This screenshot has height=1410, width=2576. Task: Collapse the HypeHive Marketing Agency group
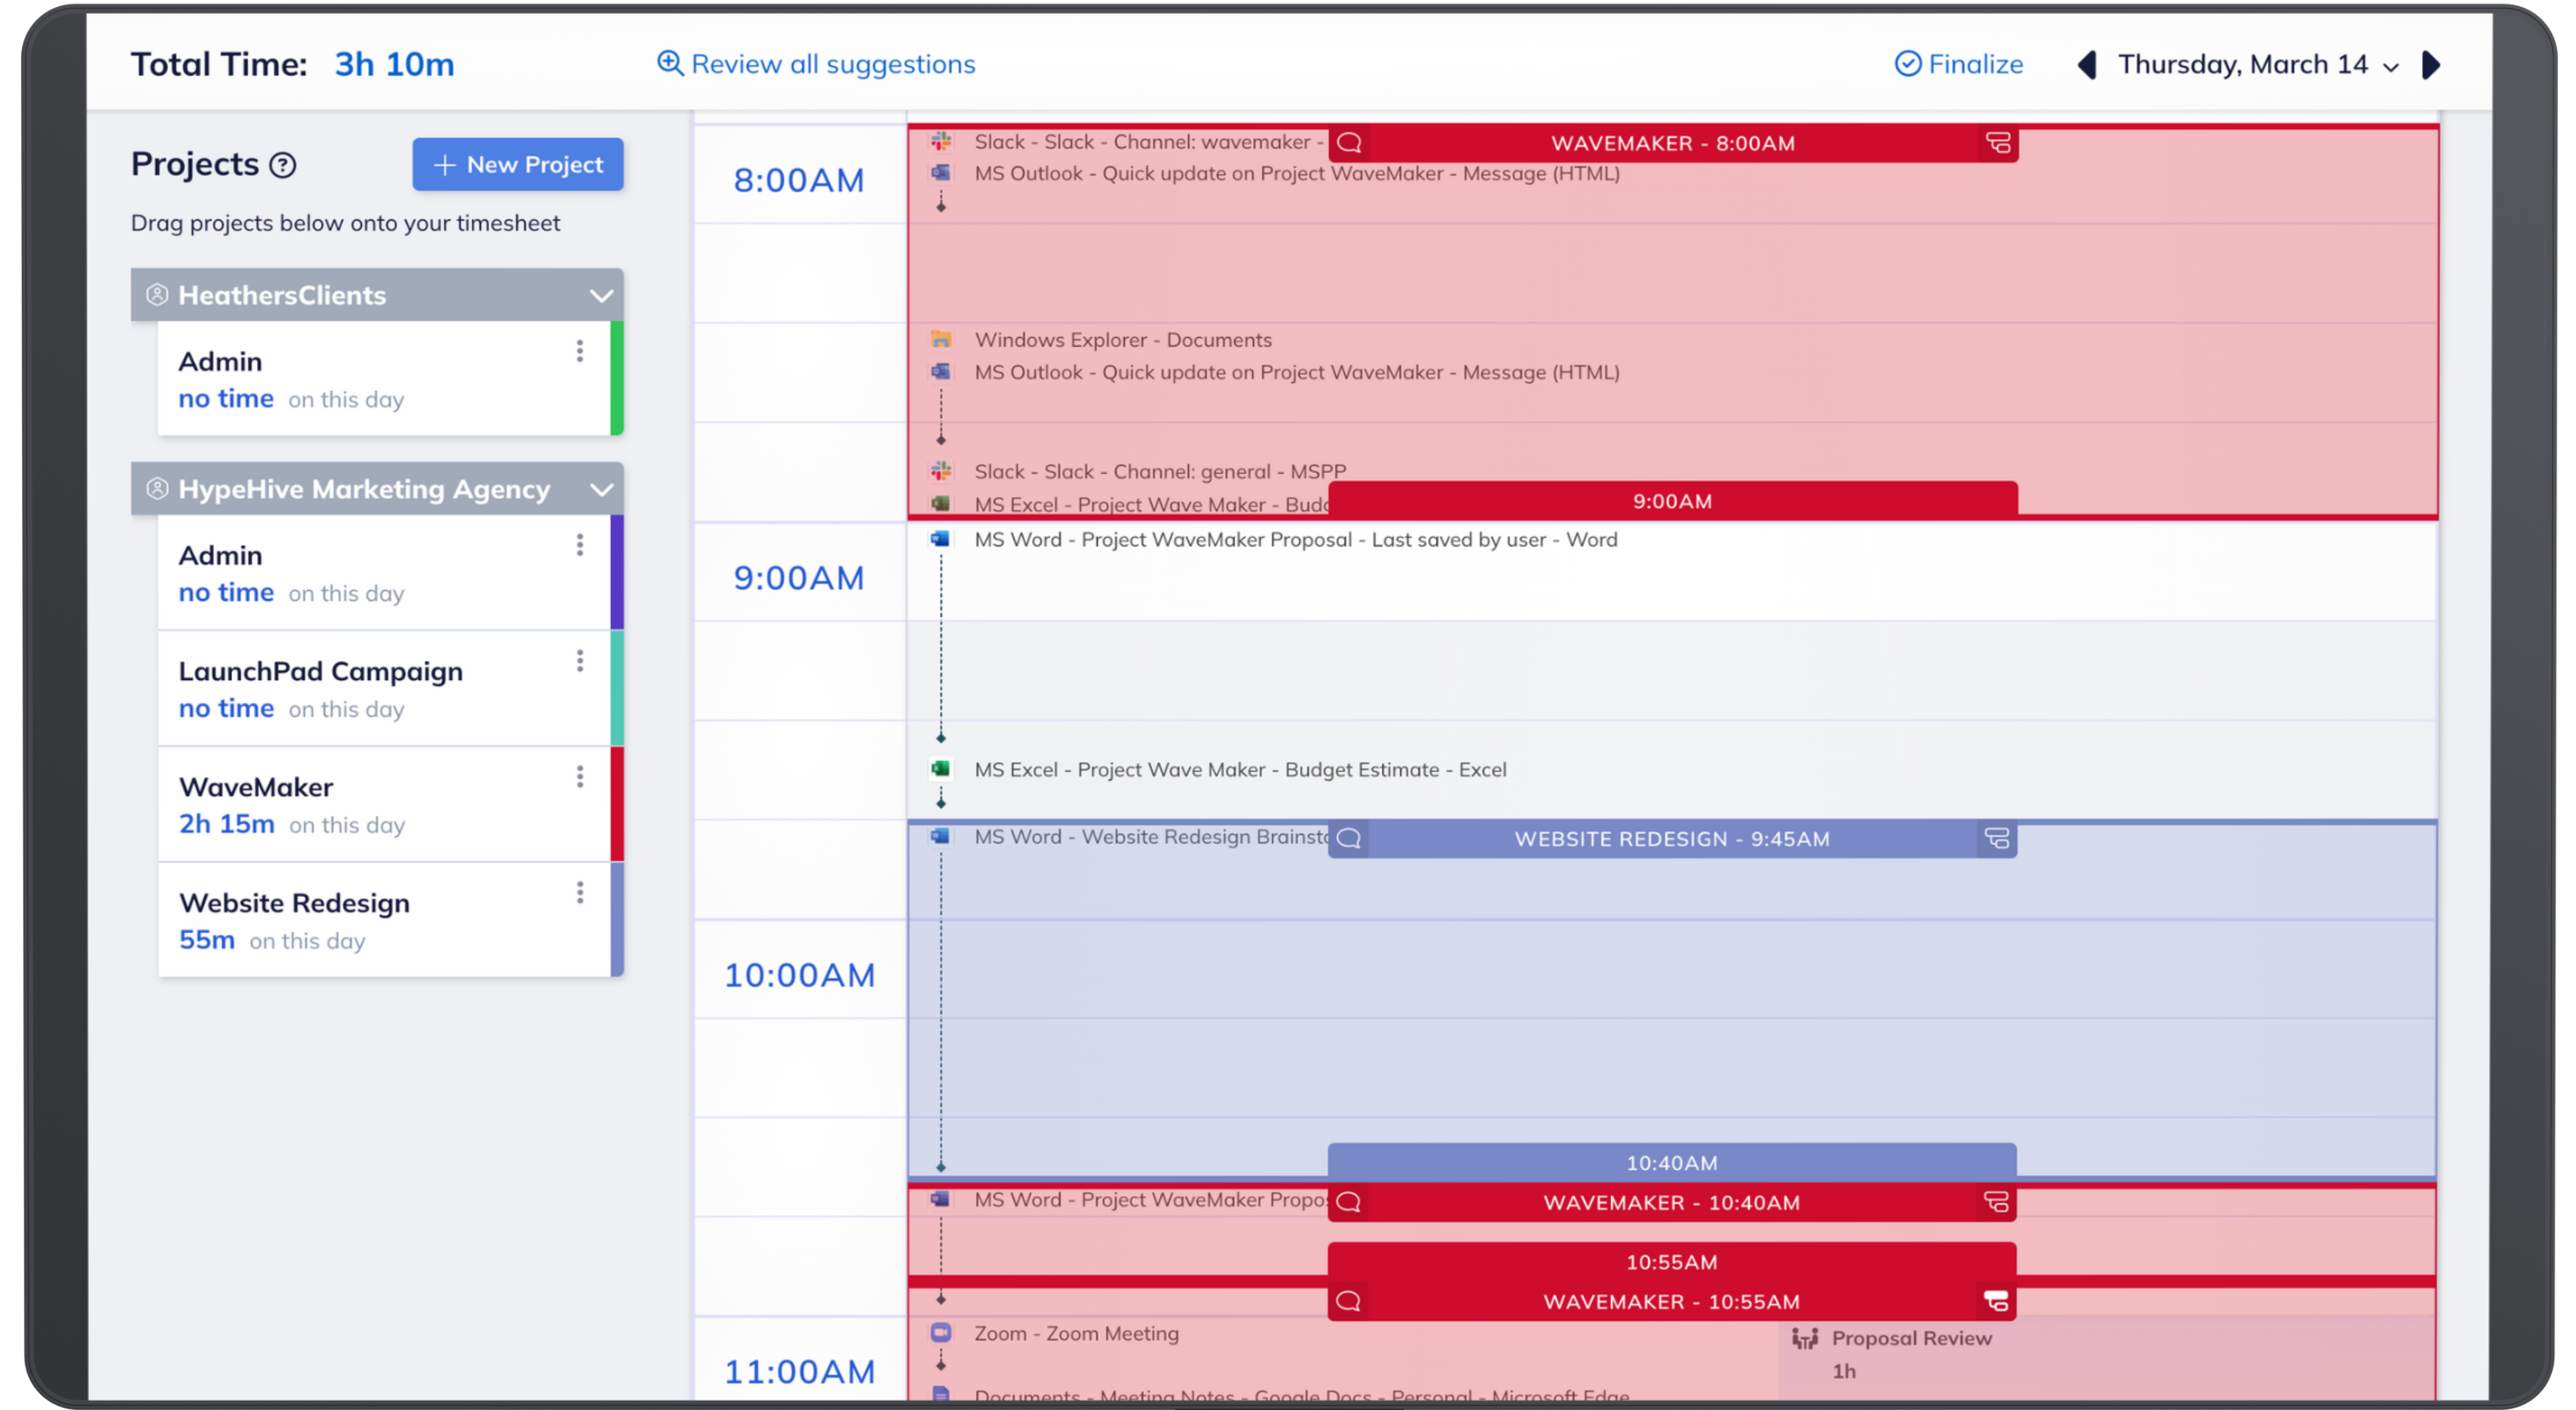[x=600, y=489]
